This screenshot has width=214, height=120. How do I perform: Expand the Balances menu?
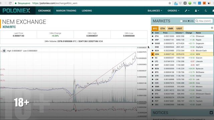pyautogui.click(x=155, y=11)
